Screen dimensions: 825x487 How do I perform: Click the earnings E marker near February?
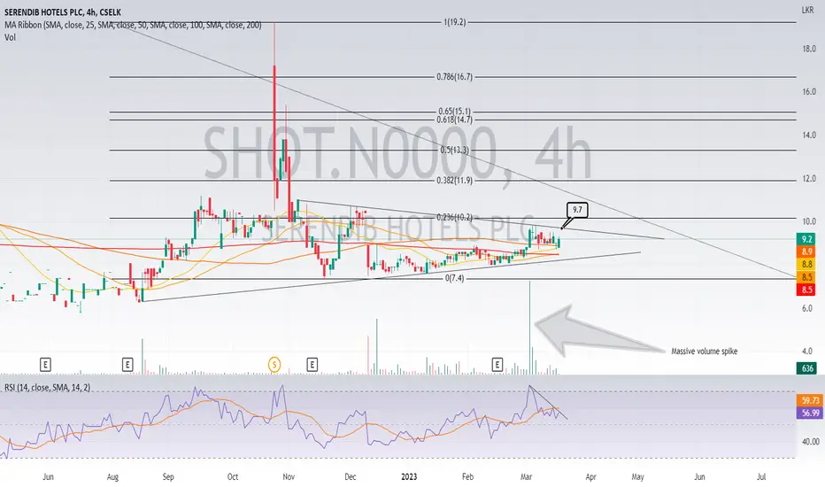[497, 364]
